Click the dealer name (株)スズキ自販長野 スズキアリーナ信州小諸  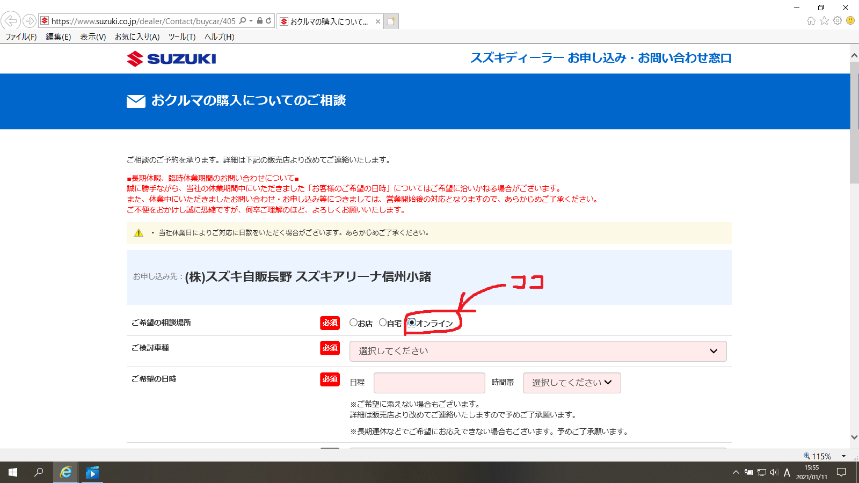pos(308,277)
